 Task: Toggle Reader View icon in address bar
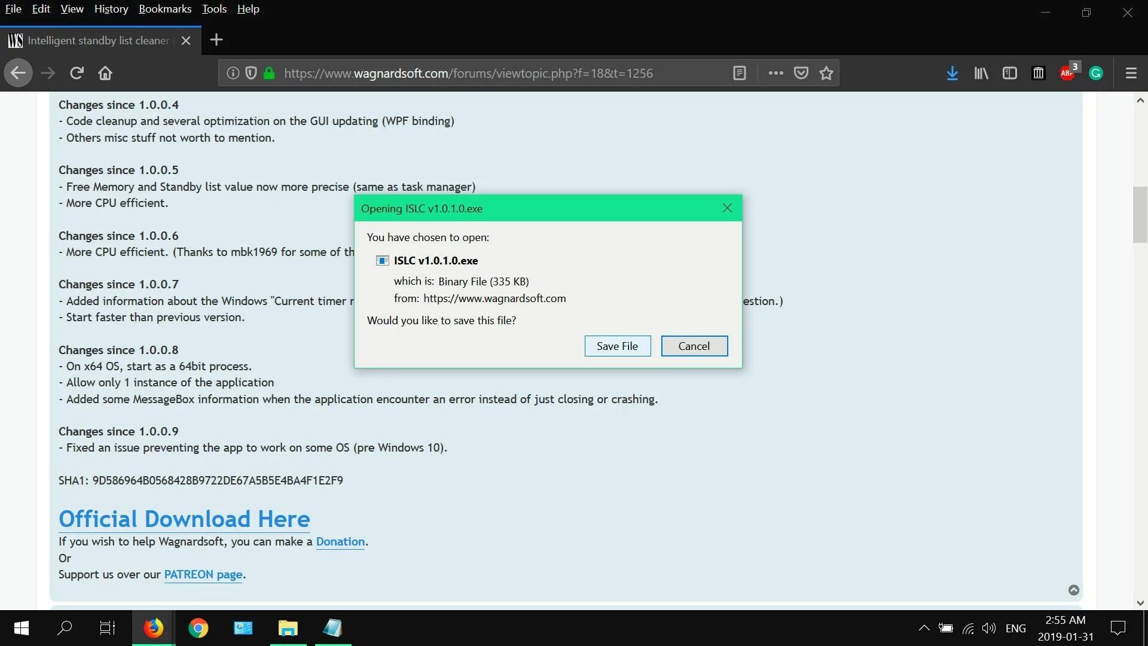point(740,73)
